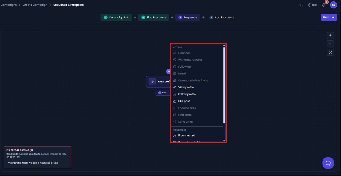Open the SE user avatar menu

[x=334, y=5]
